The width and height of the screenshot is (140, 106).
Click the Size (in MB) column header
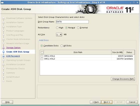(x=117, y=52)
